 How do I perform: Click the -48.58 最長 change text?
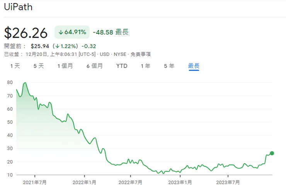click(x=111, y=32)
